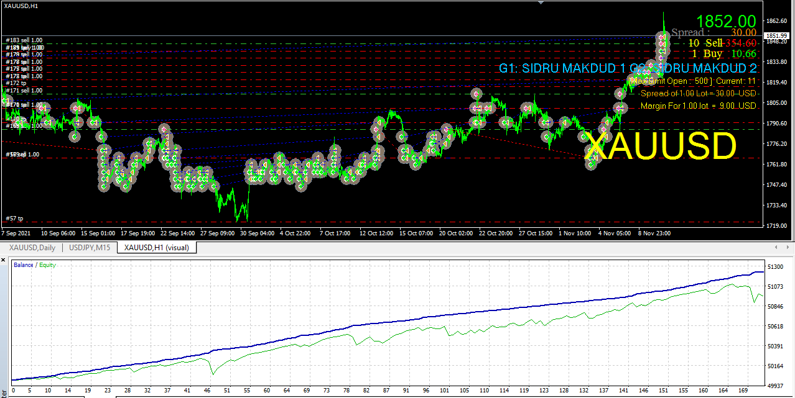Viewport: 795px width, 398px height.
Task: Click the "#172 tp" order level label
Action: 16,83
